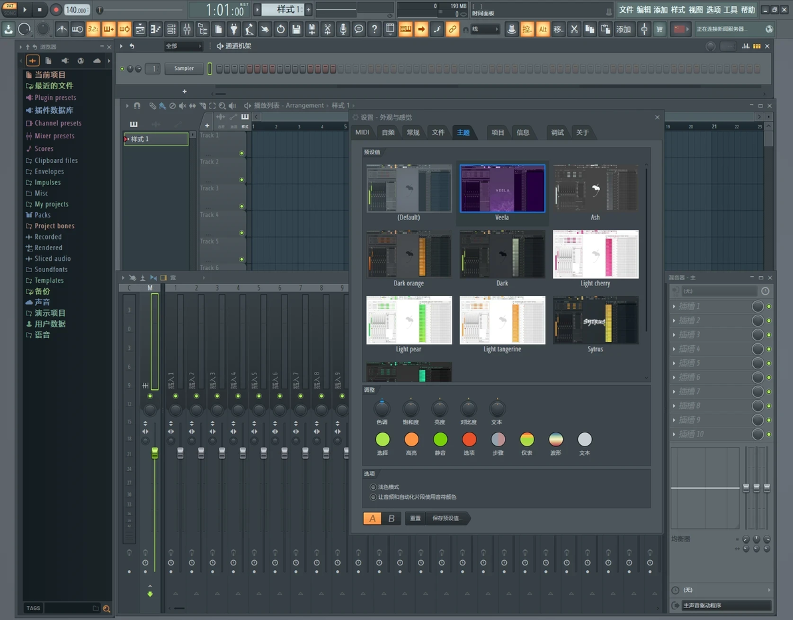Open the piano roll view icon

pyautogui.click(x=156, y=29)
